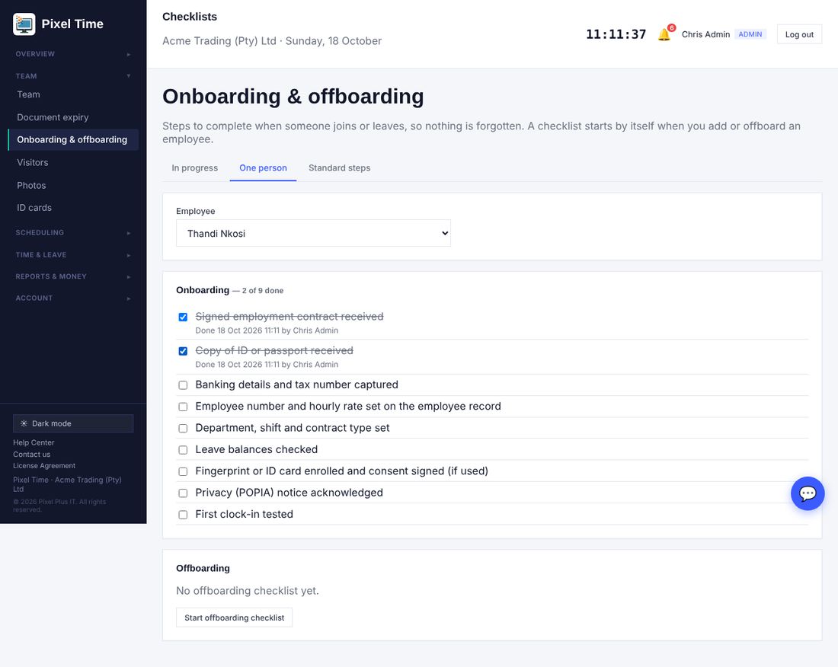The height and width of the screenshot is (667, 838).
Task: Check Employee number and hourly rate set
Action: pos(183,407)
